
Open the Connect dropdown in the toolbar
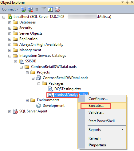(x=10, y=9)
